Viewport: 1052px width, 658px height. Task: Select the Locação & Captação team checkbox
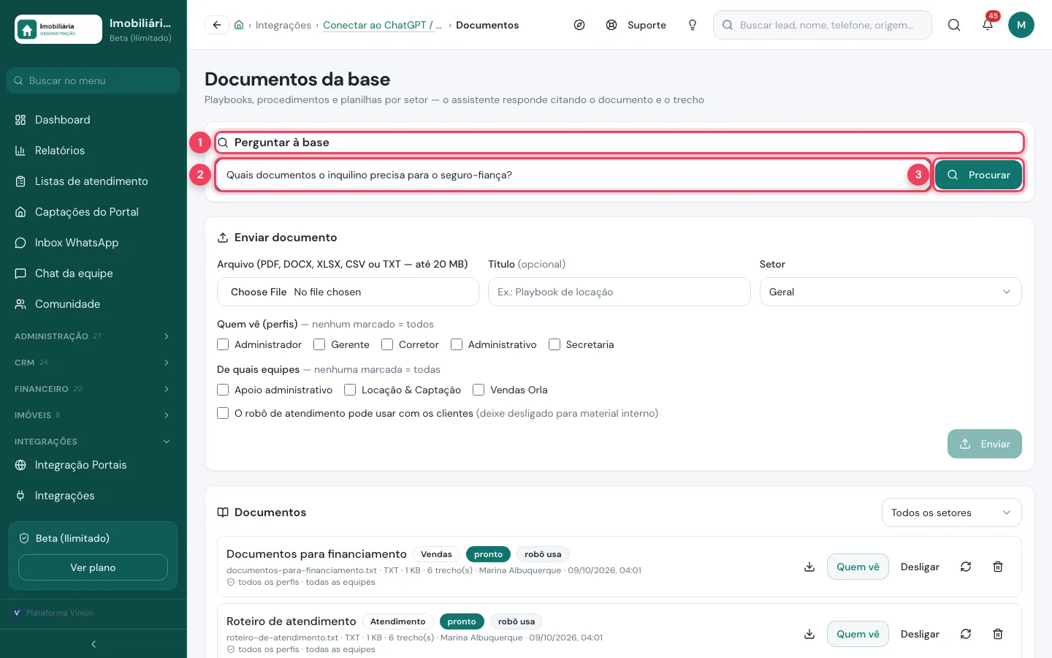(x=350, y=390)
